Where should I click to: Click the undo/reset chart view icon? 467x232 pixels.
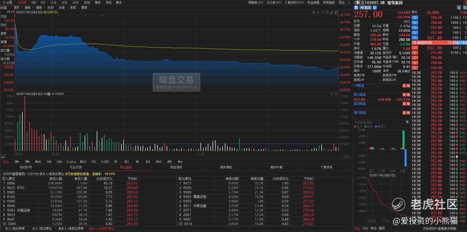point(327,13)
